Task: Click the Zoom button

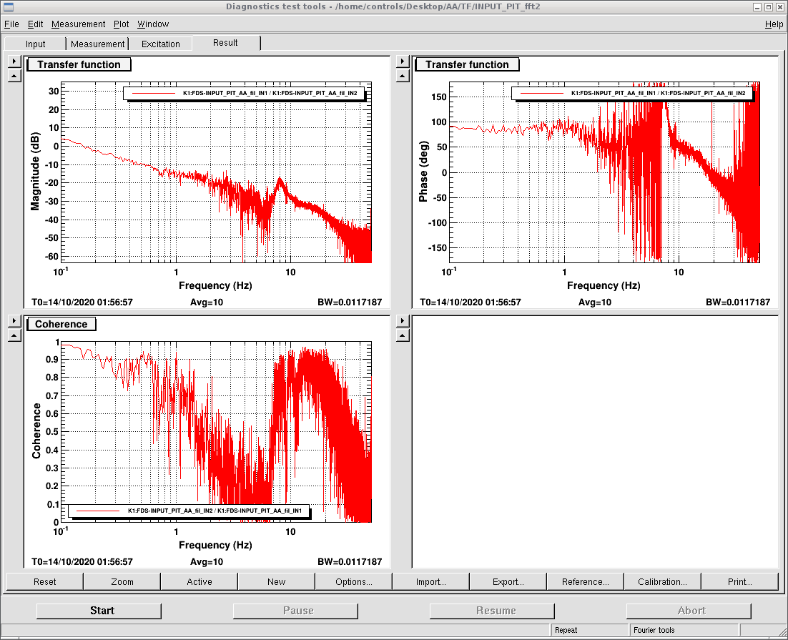Action: pyautogui.click(x=122, y=581)
